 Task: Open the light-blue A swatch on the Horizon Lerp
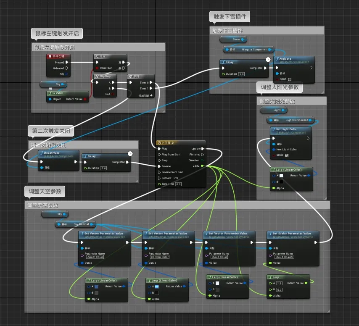point(157,287)
